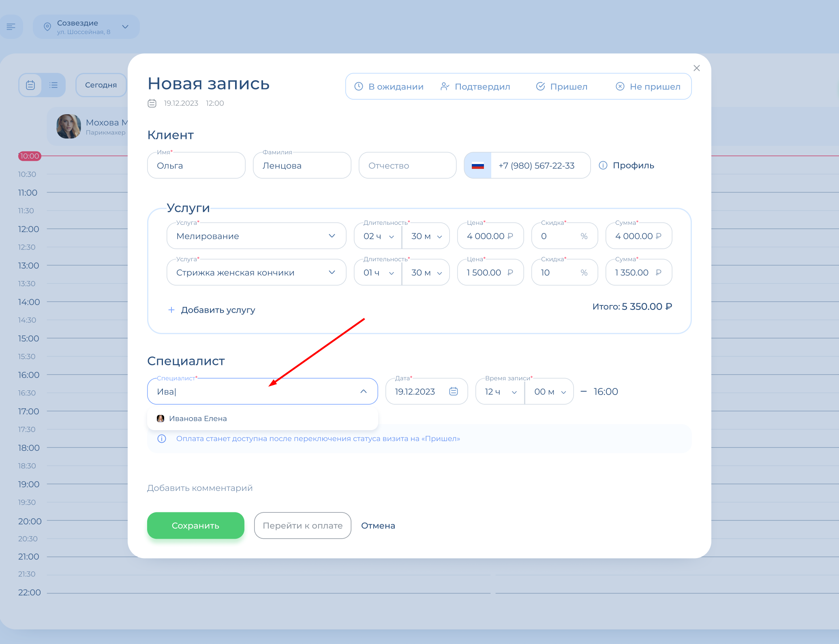Click phone number field +7 (980) 567-22-33
This screenshot has height=644, width=839.
pyautogui.click(x=540, y=165)
